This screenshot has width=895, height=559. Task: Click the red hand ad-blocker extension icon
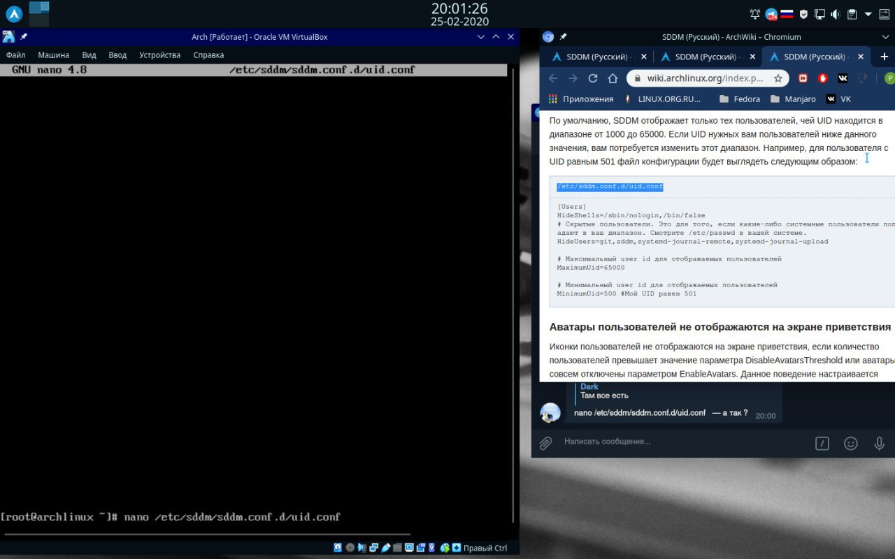(x=823, y=78)
